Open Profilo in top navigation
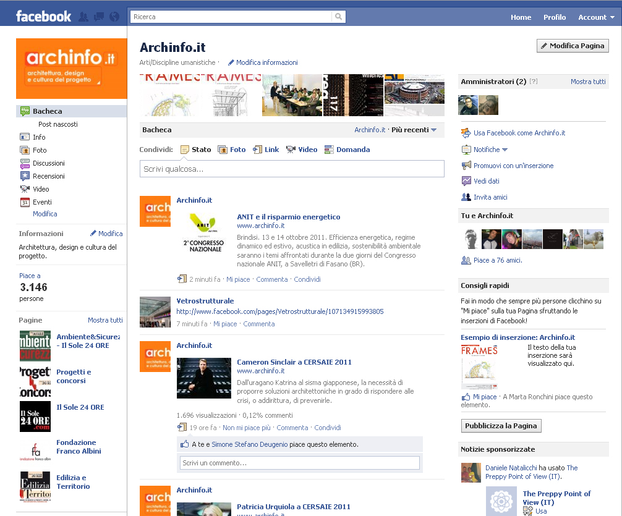This screenshot has height=516, width=622. (x=555, y=17)
